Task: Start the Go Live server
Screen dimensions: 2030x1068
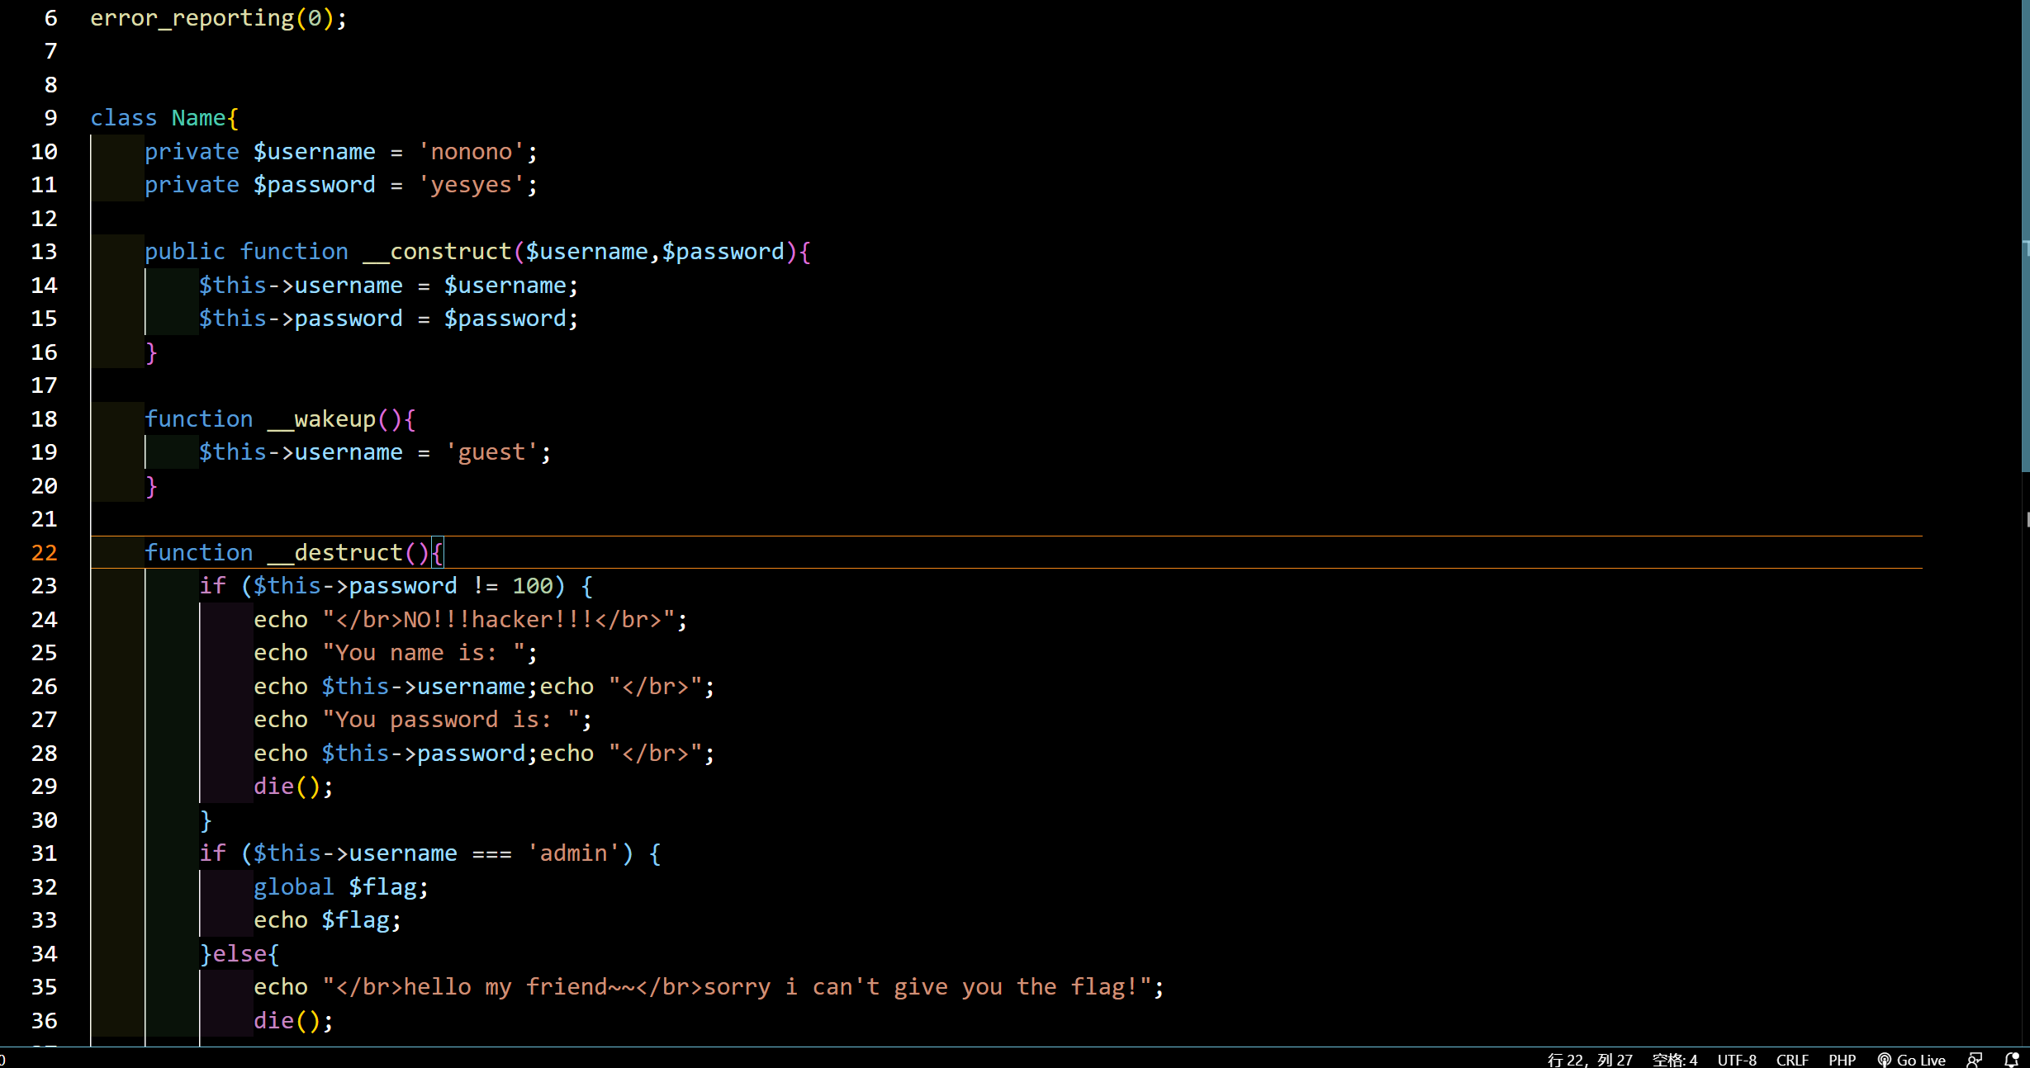Action: tap(1911, 1060)
